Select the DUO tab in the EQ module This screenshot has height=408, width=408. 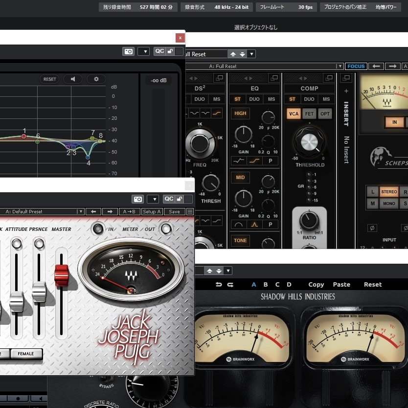(254, 99)
